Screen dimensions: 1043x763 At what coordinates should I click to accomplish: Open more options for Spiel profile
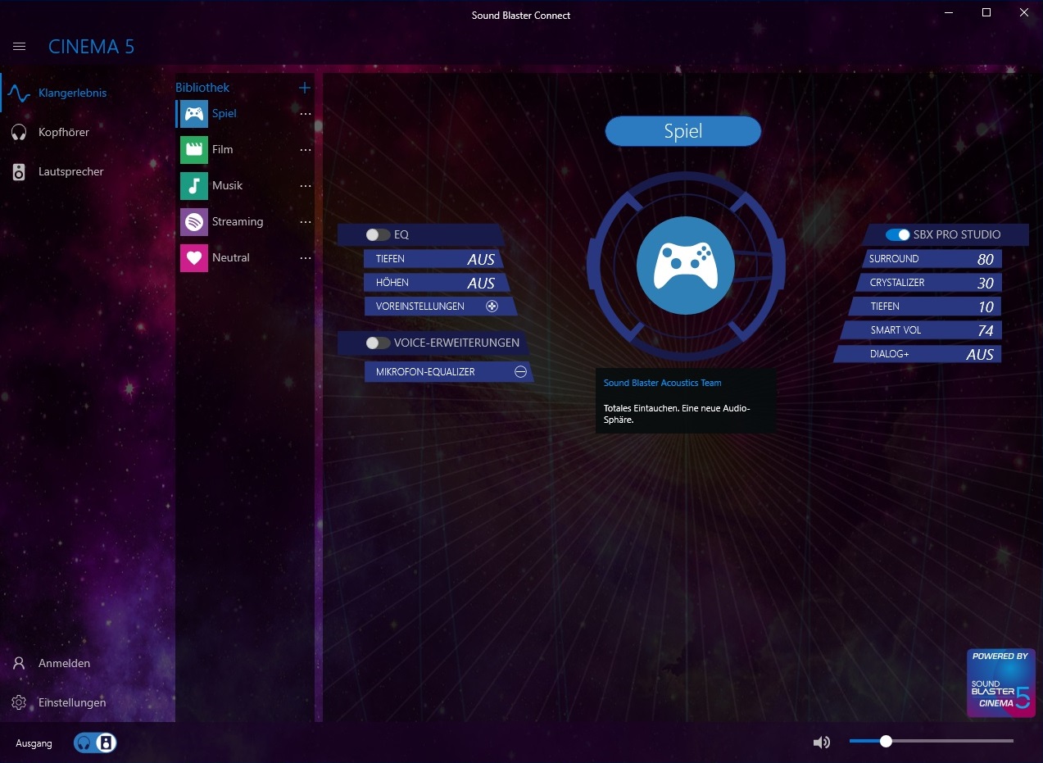[306, 114]
